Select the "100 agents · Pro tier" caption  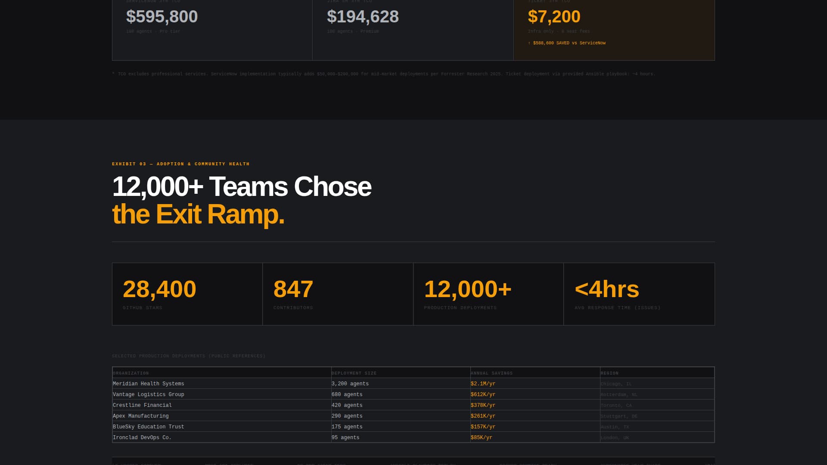(x=153, y=31)
